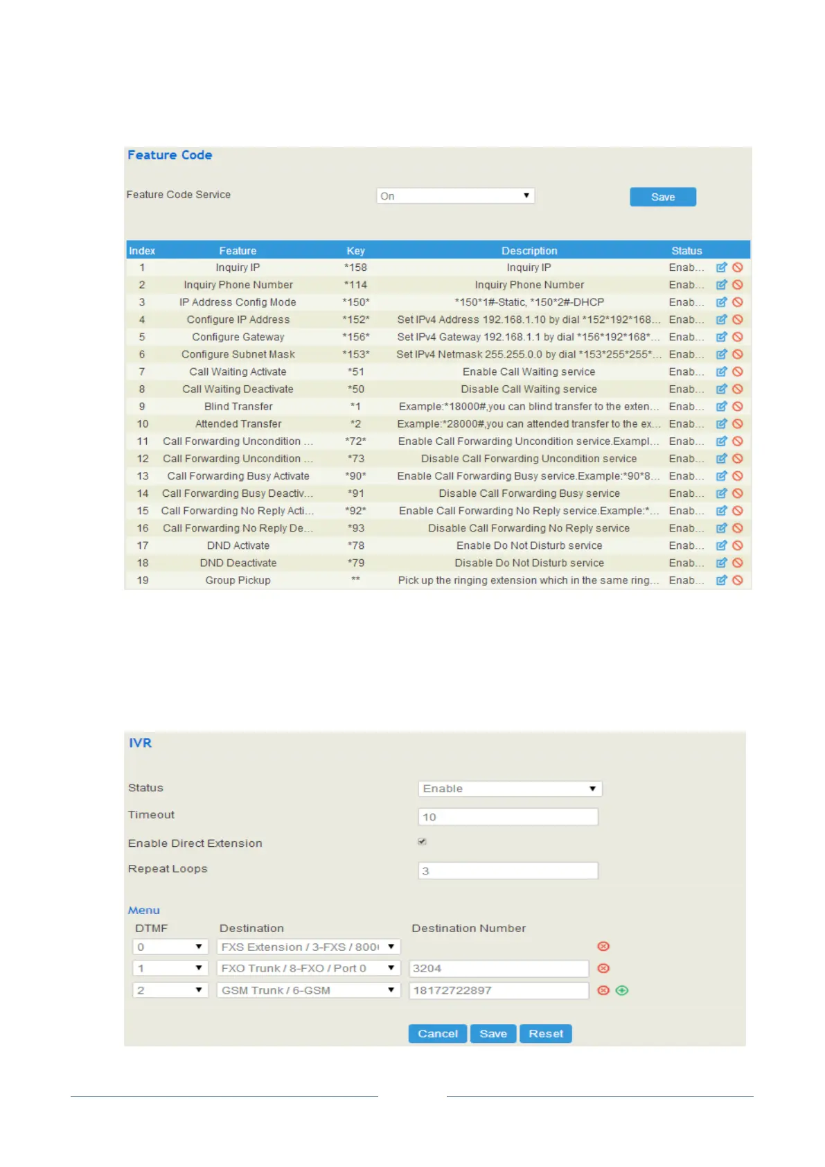Cancel the IVR changes

[438, 1033]
